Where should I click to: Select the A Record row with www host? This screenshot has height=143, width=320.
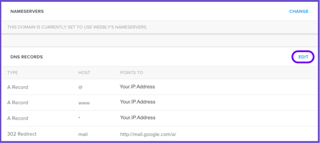[160, 103]
